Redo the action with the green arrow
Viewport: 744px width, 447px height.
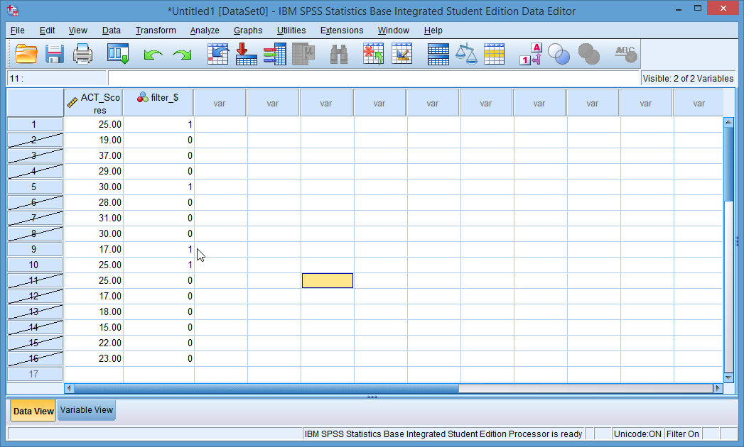point(182,55)
